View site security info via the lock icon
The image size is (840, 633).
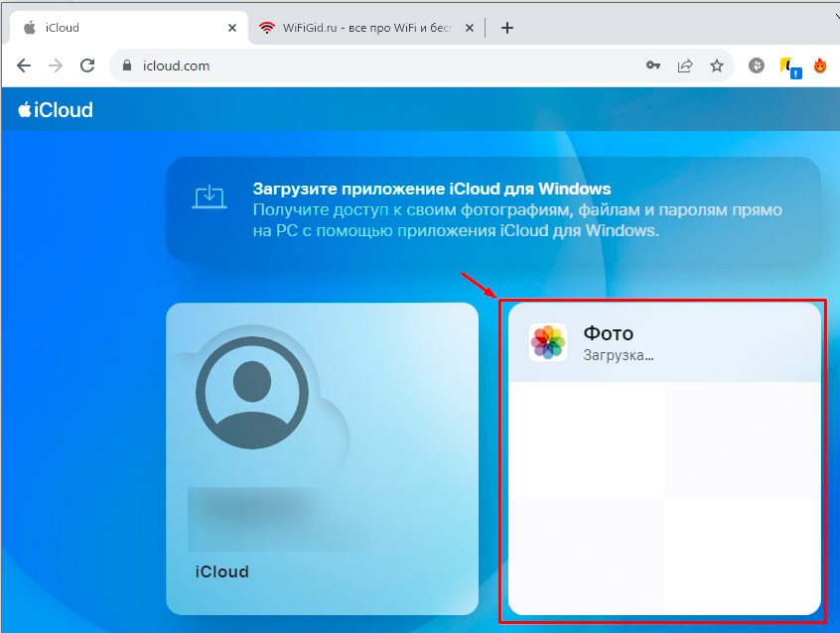pos(127,65)
